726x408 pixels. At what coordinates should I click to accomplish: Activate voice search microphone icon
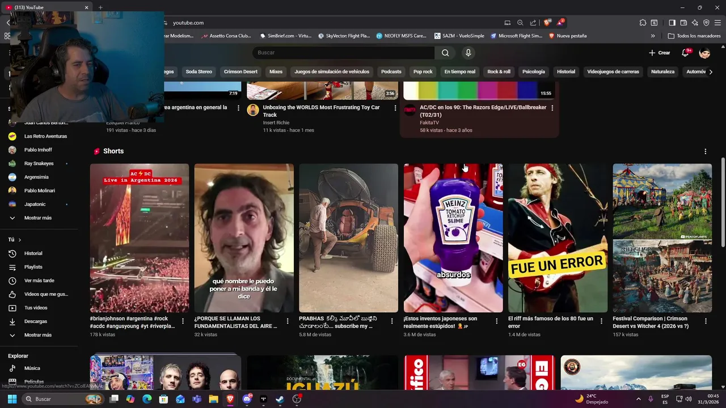click(468, 53)
